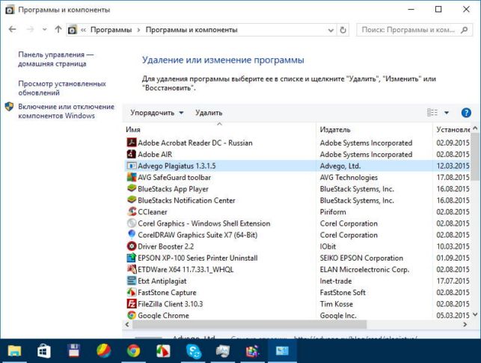
Task: Click the Piriform publisher cell
Action: tap(333, 212)
